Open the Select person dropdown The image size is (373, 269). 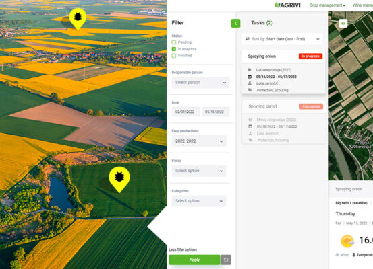(x=200, y=83)
